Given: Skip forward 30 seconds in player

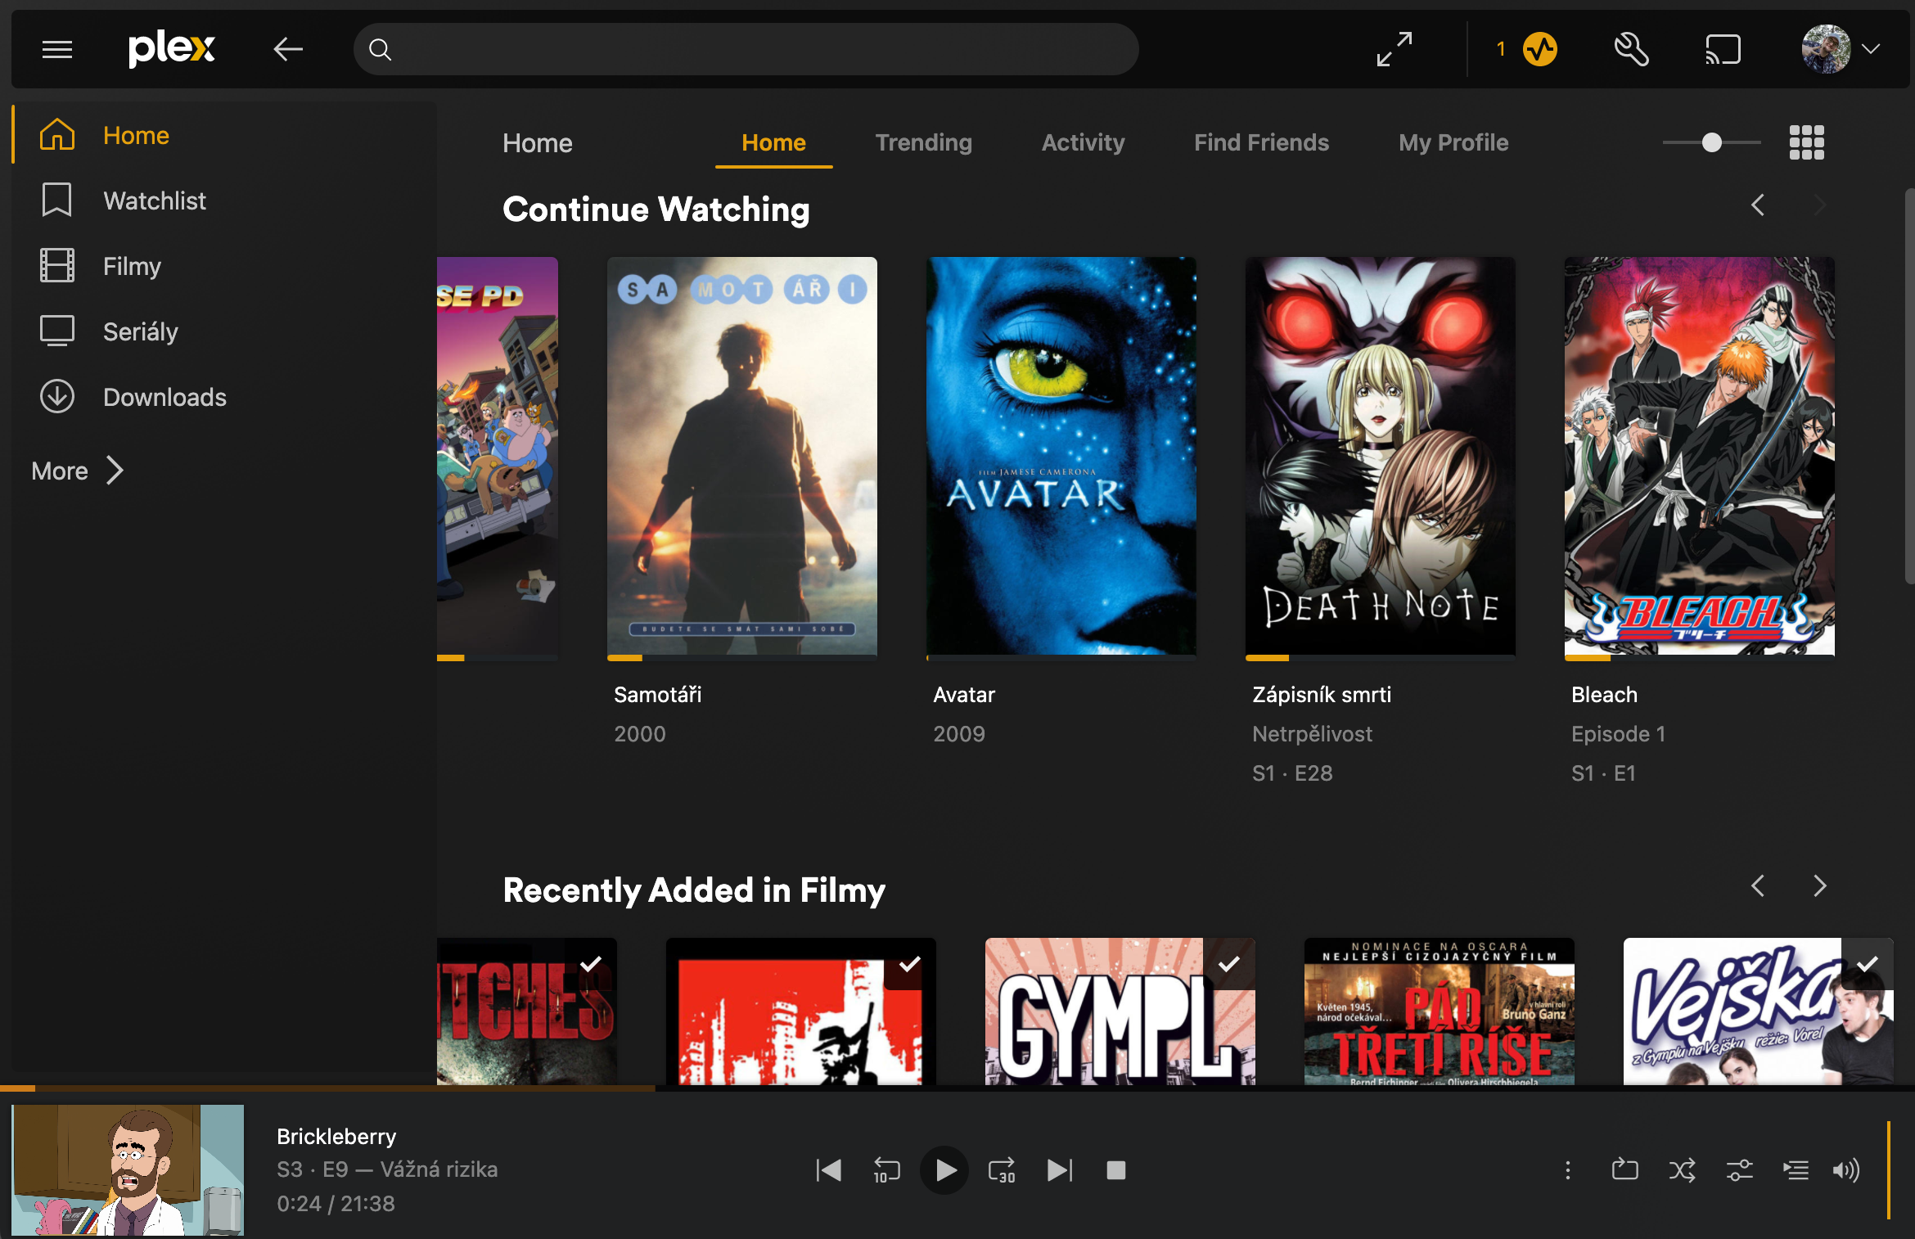Looking at the screenshot, I should coord(1002,1170).
